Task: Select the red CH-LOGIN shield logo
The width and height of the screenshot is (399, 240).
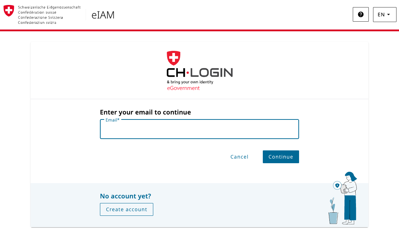Action: [x=173, y=57]
